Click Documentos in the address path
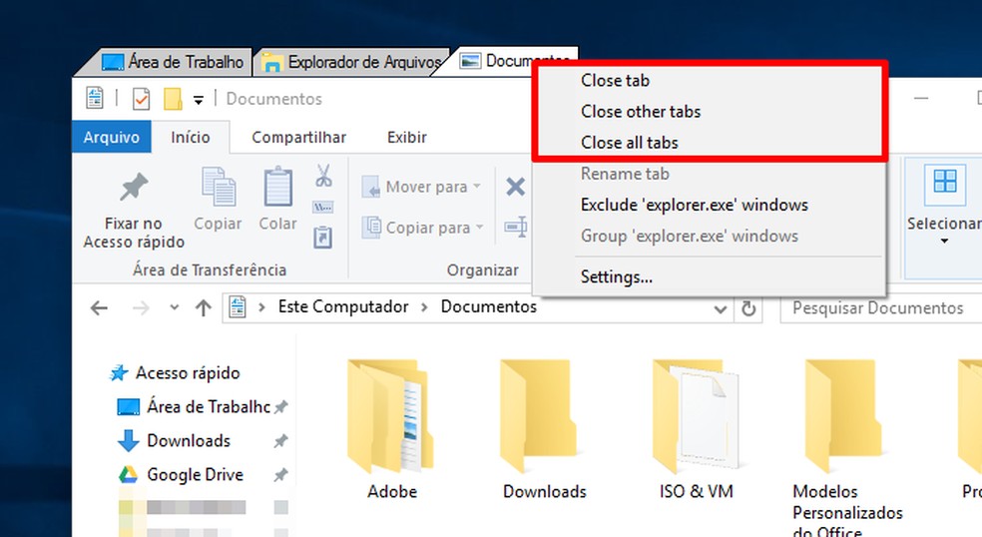The height and width of the screenshot is (537, 982). (488, 306)
